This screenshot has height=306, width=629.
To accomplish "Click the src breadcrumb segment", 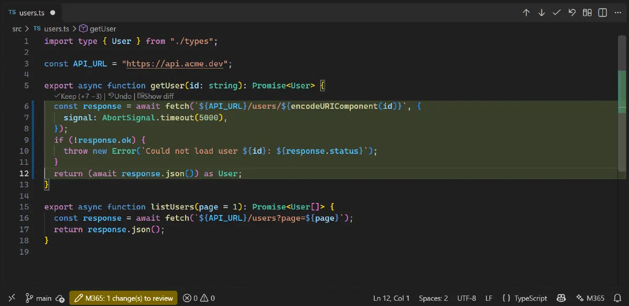I will pyautogui.click(x=17, y=29).
